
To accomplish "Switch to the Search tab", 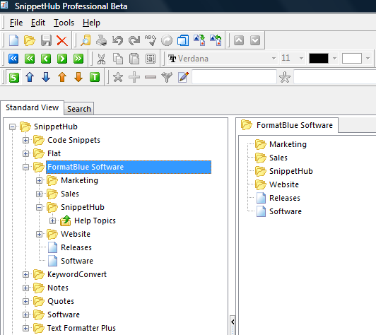I will point(79,109).
